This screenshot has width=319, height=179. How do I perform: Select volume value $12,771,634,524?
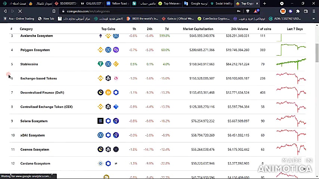click(238, 92)
